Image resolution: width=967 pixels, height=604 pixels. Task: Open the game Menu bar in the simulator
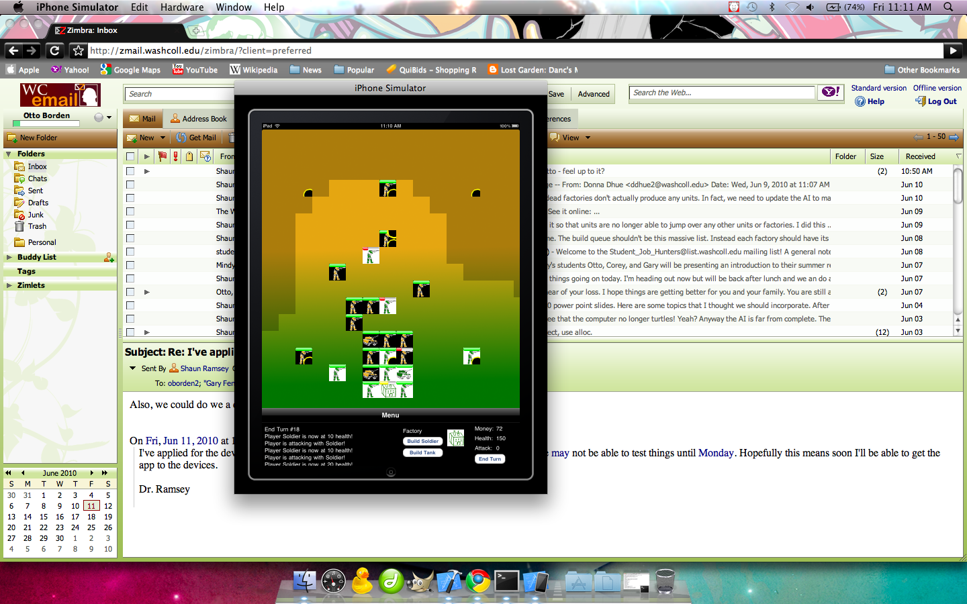[x=390, y=415]
